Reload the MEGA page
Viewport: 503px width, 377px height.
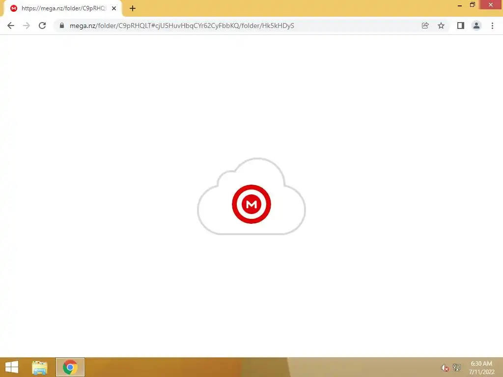pos(42,26)
